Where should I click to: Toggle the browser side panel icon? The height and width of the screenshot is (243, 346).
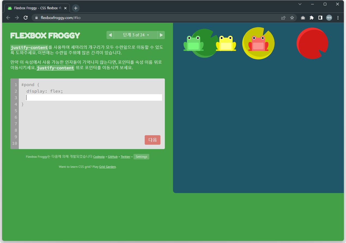click(320, 18)
